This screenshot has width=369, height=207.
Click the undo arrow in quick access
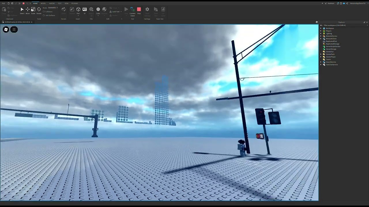click(x=27, y=3)
